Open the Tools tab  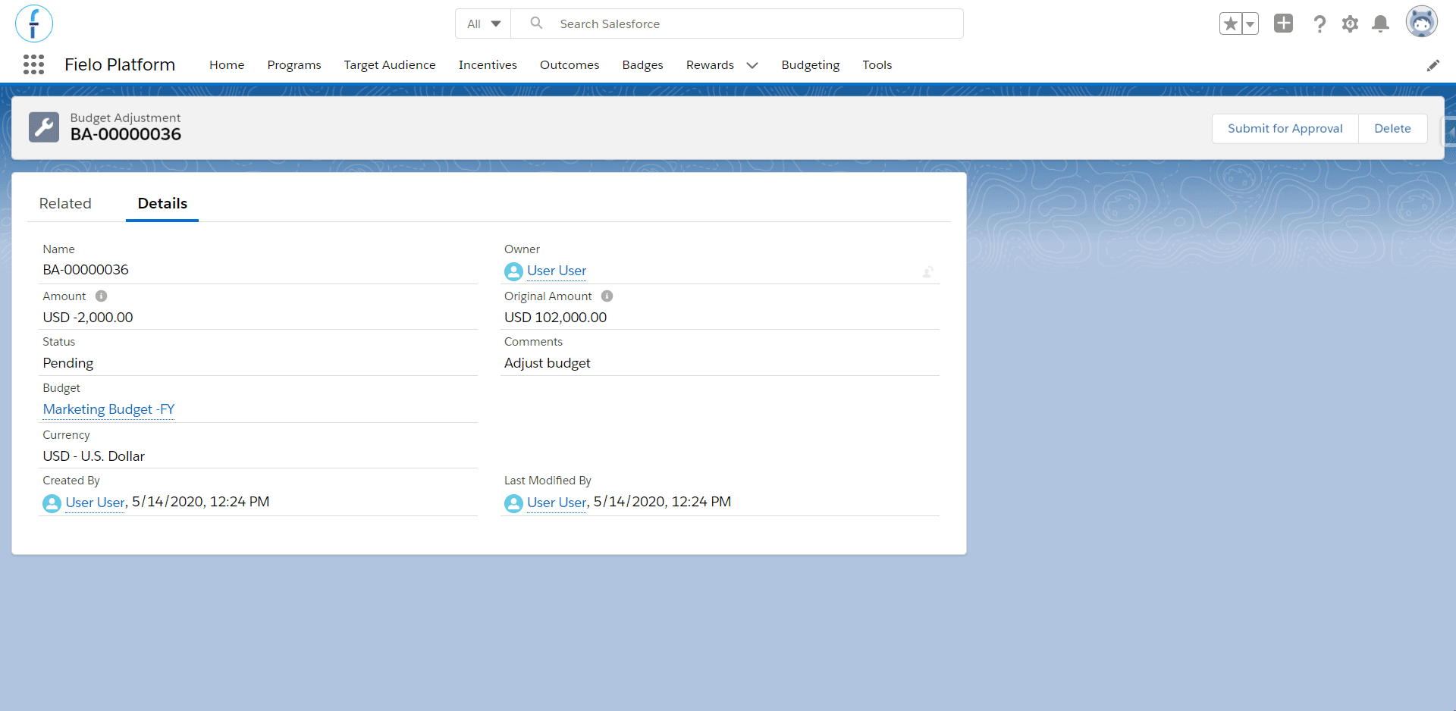coord(877,65)
